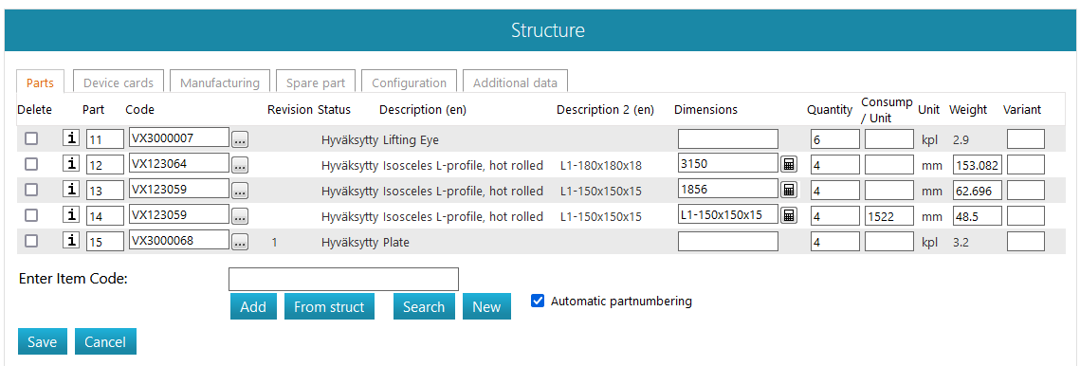Tick delete checkbox for part 14
The height and width of the screenshot is (366, 1080).
(31, 215)
